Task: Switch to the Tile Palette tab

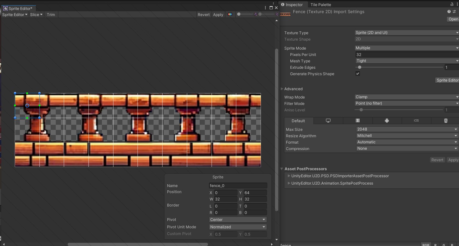Action: click(321, 4)
